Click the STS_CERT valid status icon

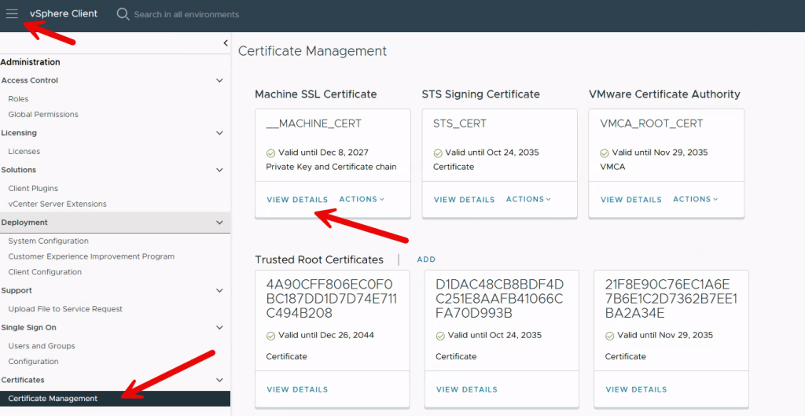(438, 153)
